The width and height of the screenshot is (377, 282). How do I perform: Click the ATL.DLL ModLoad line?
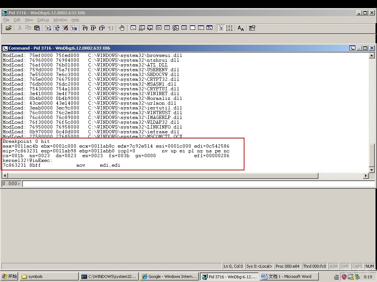(x=85, y=65)
